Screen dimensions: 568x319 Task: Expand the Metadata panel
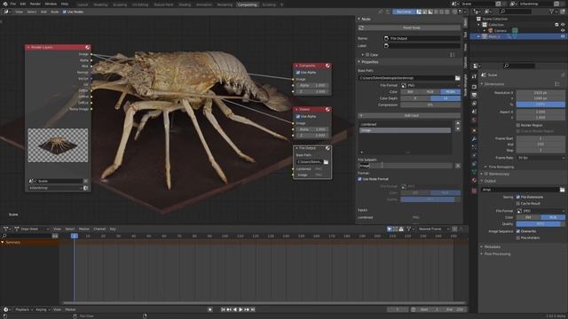[482, 247]
